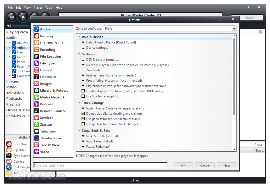Open the Edit menu

pos(18,8)
